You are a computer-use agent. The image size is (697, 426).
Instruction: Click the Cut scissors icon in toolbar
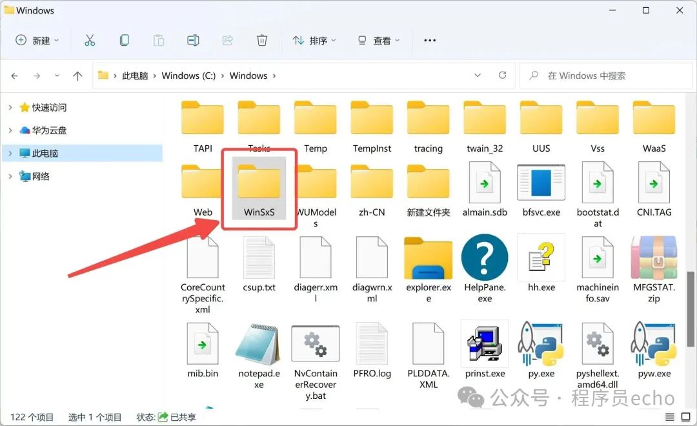[90, 40]
